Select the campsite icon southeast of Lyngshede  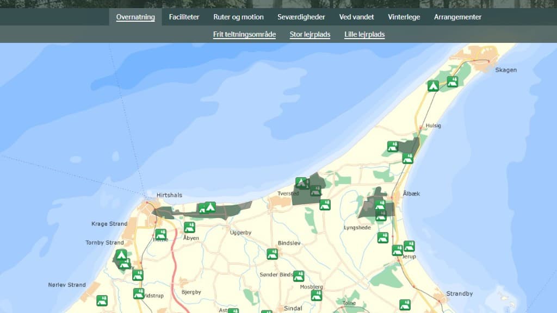pyautogui.click(x=383, y=237)
